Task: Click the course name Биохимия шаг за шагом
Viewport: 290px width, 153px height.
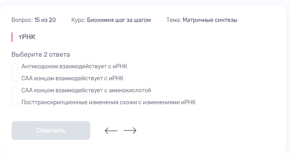Action: coord(119,20)
